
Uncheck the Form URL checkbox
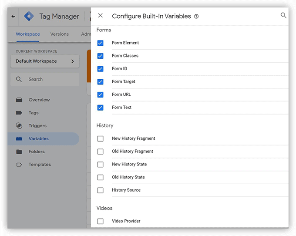pos(101,94)
